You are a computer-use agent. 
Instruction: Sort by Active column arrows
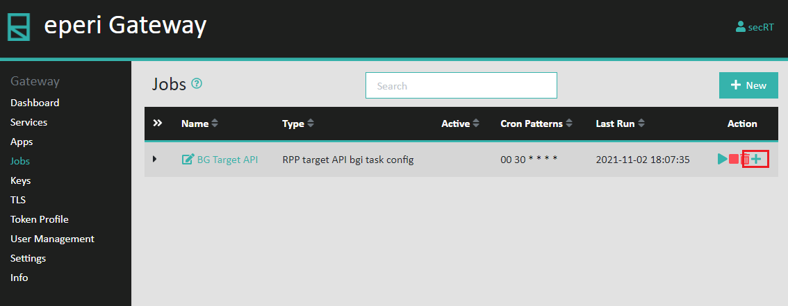[x=476, y=124]
